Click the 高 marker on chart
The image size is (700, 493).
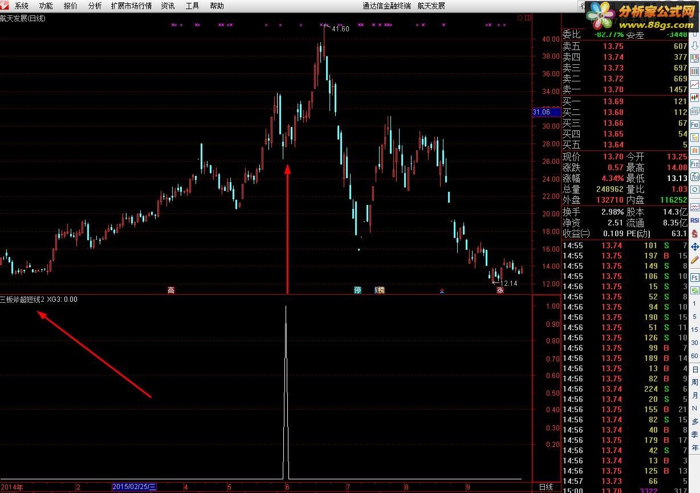pos(171,290)
